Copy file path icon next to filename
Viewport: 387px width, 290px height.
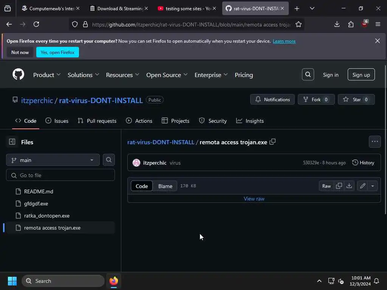click(x=272, y=142)
